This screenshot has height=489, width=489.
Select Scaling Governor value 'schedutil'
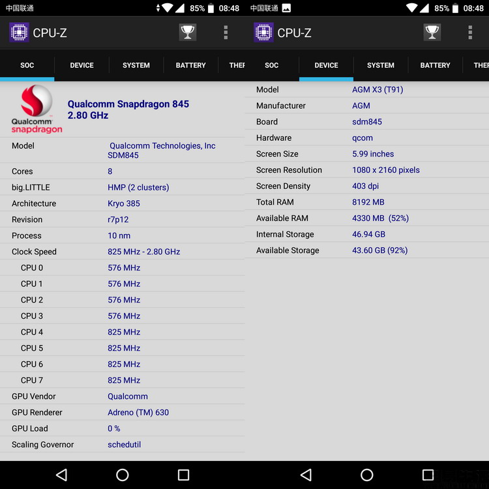click(x=125, y=445)
